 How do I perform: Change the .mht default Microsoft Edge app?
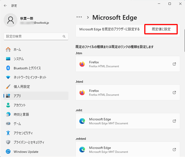tap(128, 121)
